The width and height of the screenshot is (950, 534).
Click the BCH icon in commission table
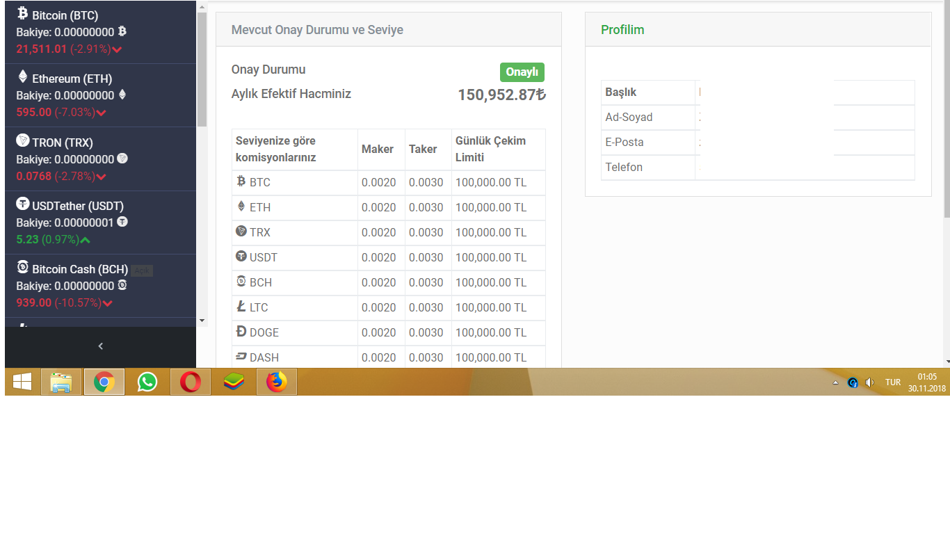[x=241, y=281]
